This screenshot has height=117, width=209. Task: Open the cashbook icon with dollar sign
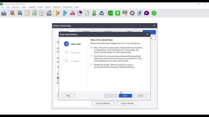pos(27,13)
